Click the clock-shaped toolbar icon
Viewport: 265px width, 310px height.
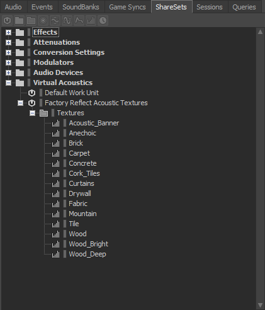tap(103, 21)
